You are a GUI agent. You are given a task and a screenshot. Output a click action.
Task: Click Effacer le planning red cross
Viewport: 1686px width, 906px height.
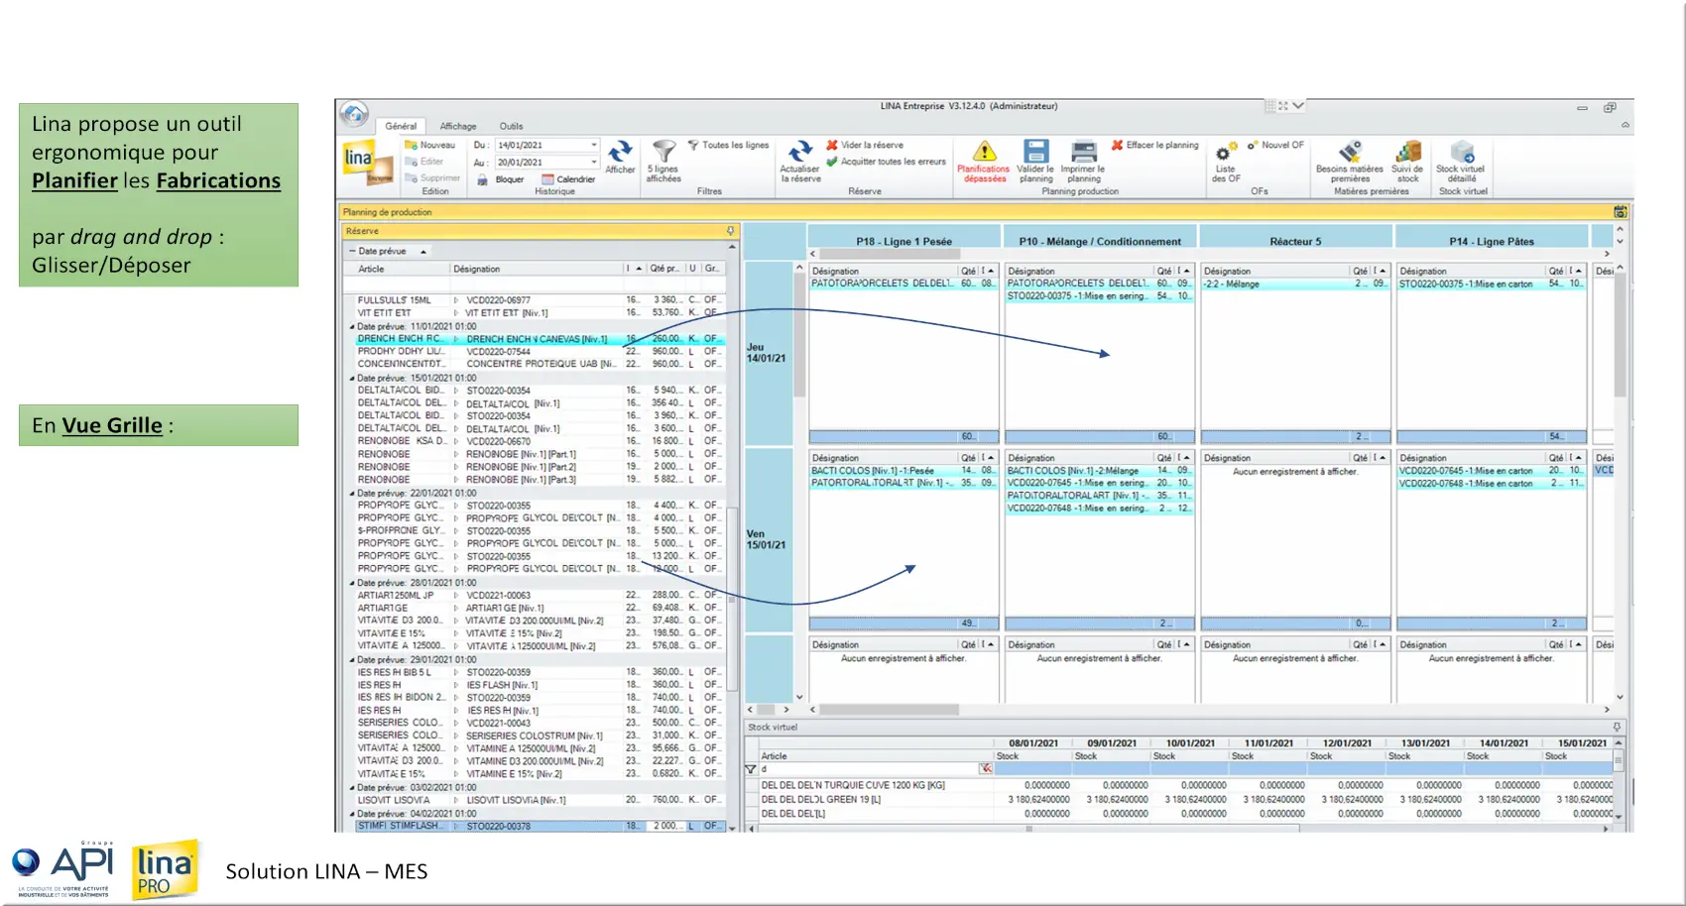tap(1117, 145)
